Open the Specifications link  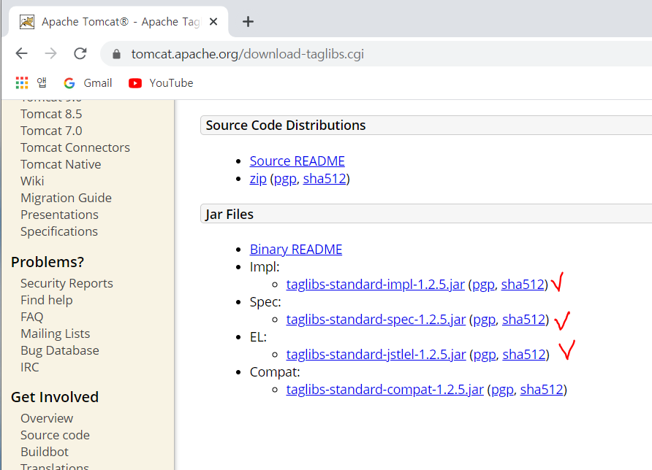click(59, 231)
